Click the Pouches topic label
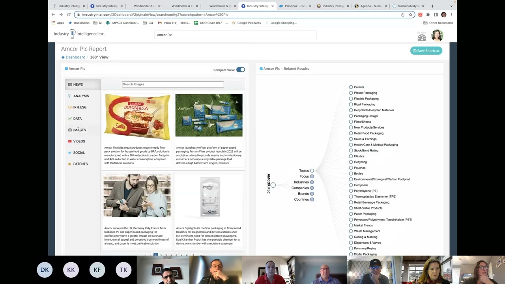The image size is (505, 284). pyautogui.click(x=359, y=168)
